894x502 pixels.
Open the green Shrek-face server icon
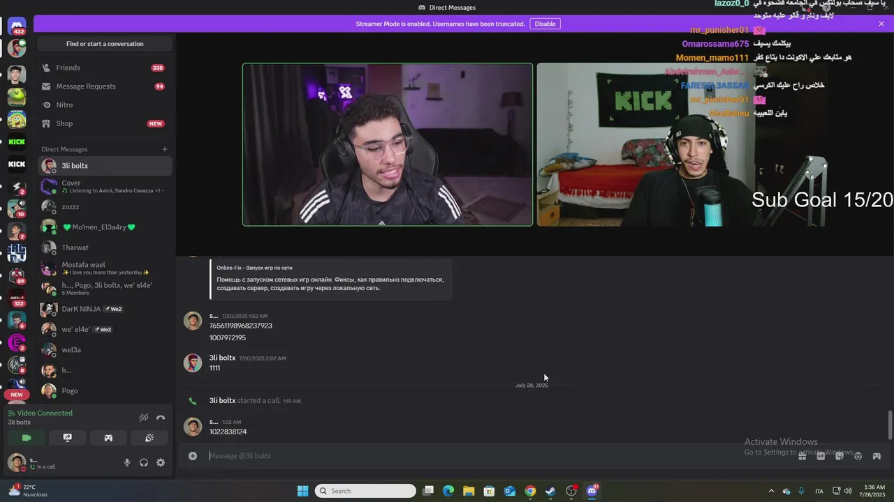(17, 97)
